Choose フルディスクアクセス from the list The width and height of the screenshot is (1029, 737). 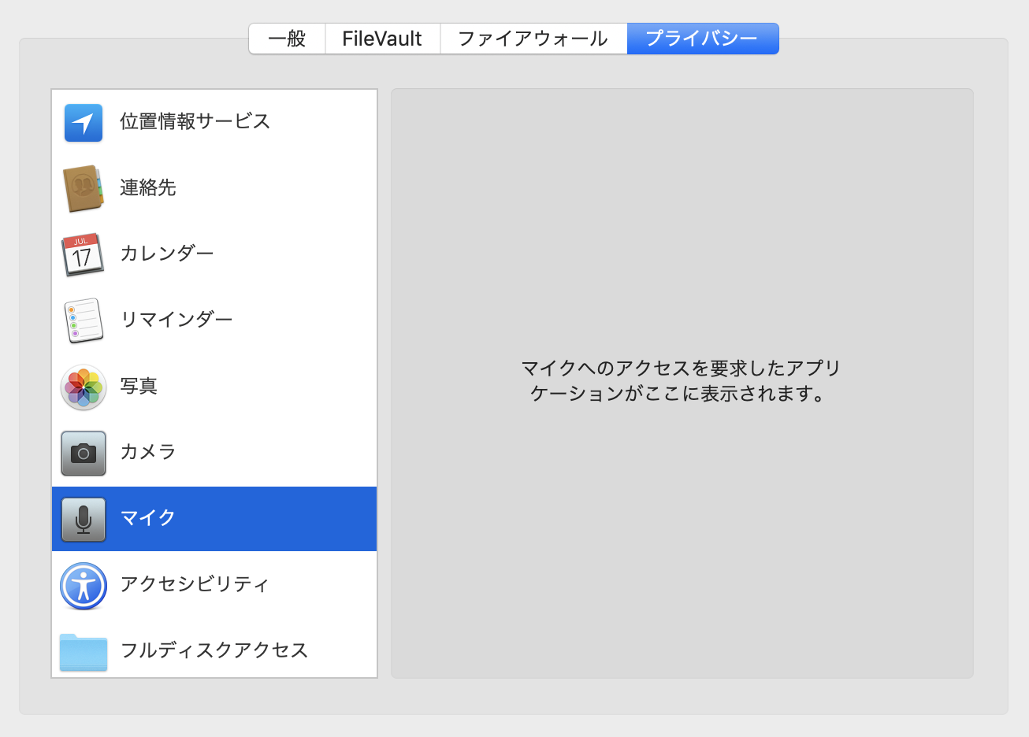pyautogui.click(x=214, y=651)
